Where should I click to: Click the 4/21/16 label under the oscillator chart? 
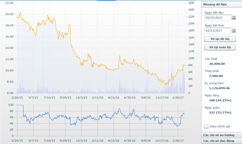click(x=114, y=139)
